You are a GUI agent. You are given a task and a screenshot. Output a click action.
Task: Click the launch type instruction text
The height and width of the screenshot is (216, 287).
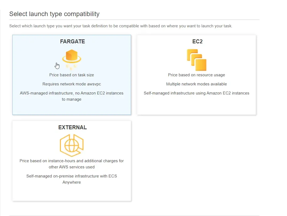(121, 26)
